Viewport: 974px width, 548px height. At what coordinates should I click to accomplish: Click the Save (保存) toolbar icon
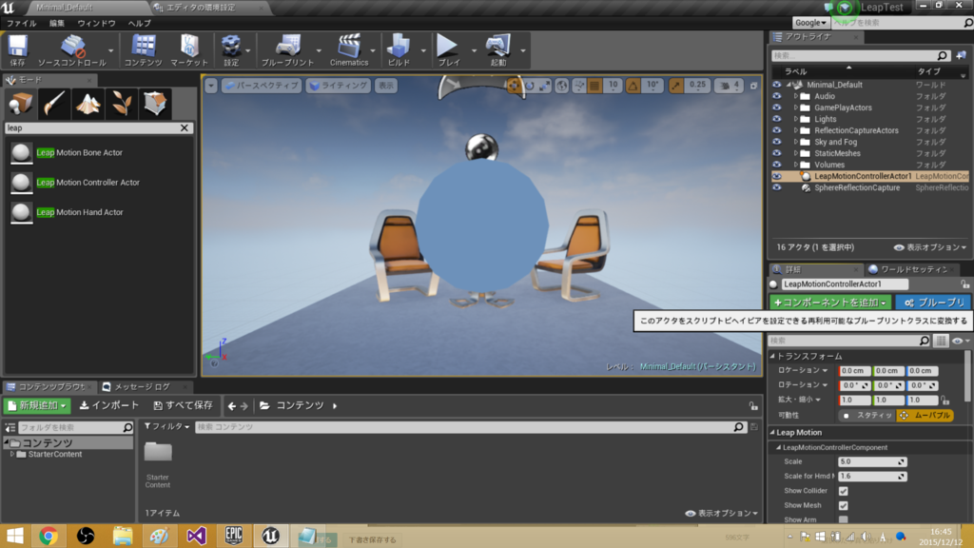click(17, 49)
